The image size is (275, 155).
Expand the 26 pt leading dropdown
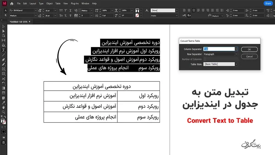(55, 16)
